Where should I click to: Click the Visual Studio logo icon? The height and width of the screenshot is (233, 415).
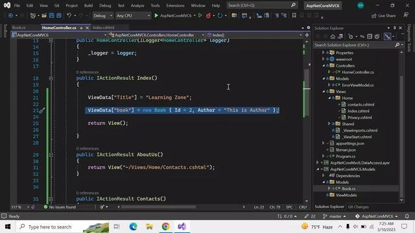(x=7, y=5)
